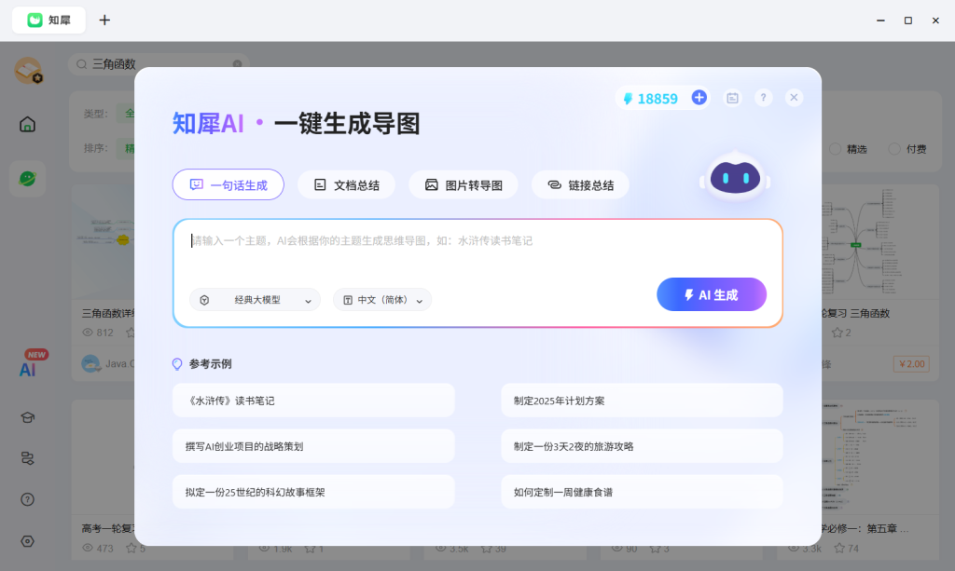Open the mind map thumbnail above 轮复习 三角函数

tap(879, 242)
